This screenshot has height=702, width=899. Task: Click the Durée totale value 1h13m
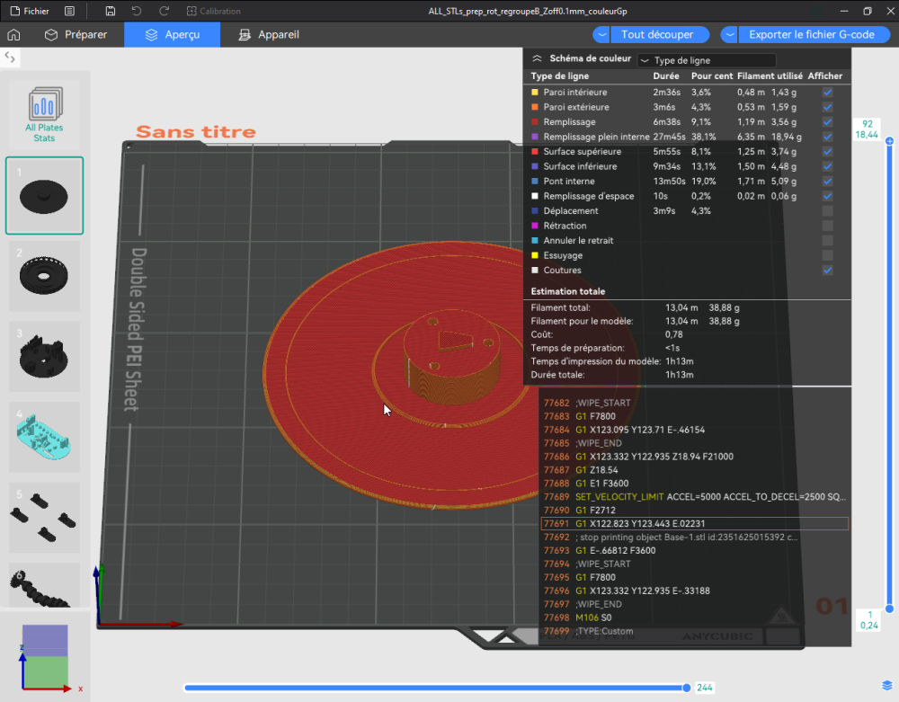[680, 375]
